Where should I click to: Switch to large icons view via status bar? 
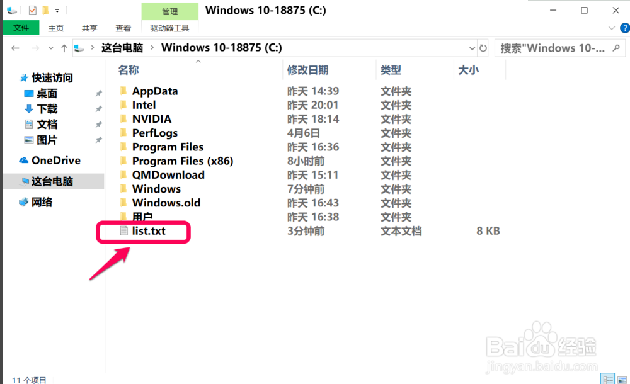(x=622, y=380)
